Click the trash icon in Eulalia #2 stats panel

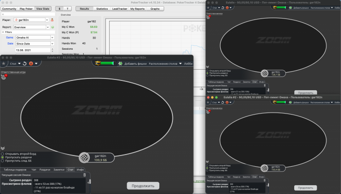click(265, 180)
